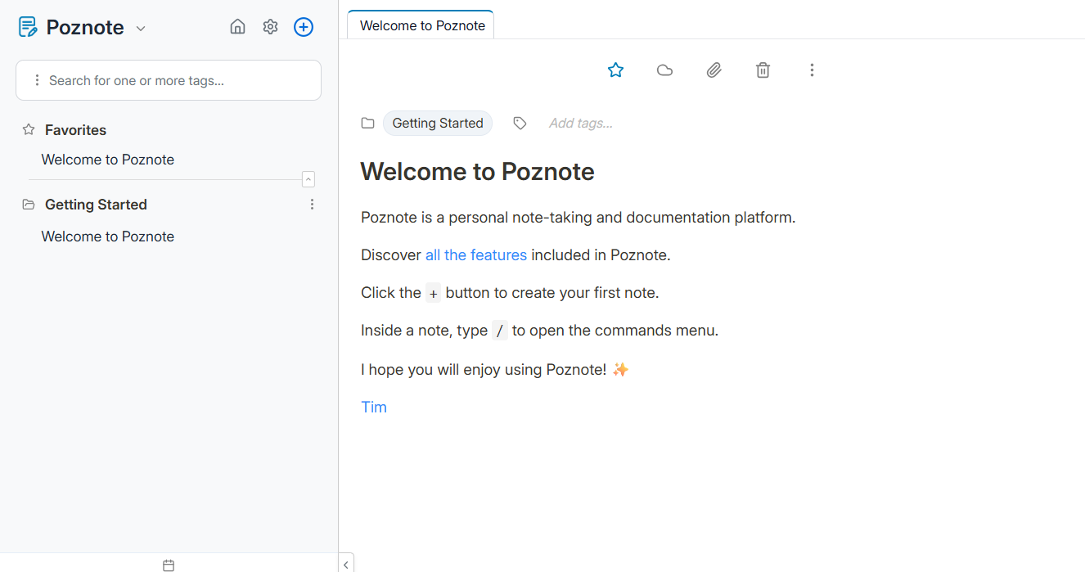The width and height of the screenshot is (1085, 572).
Task: Collapse the Favorites section with the caret
Action: click(308, 179)
